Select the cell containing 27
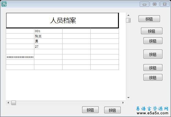The width and height of the screenshot is (171, 117). pos(48,46)
